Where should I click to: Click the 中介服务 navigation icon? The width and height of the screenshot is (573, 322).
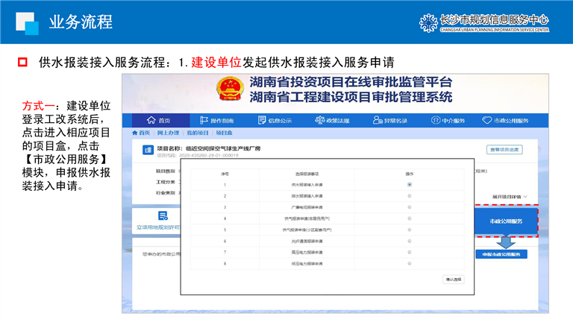pyautogui.click(x=435, y=121)
